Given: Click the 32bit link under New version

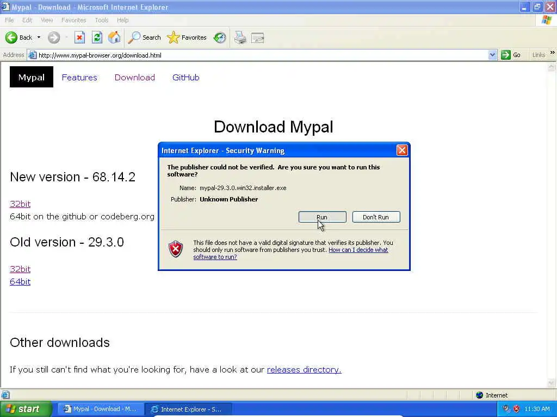Looking at the screenshot, I should click(20, 204).
